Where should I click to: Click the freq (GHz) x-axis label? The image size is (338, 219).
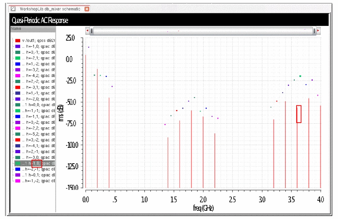click(x=203, y=208)
